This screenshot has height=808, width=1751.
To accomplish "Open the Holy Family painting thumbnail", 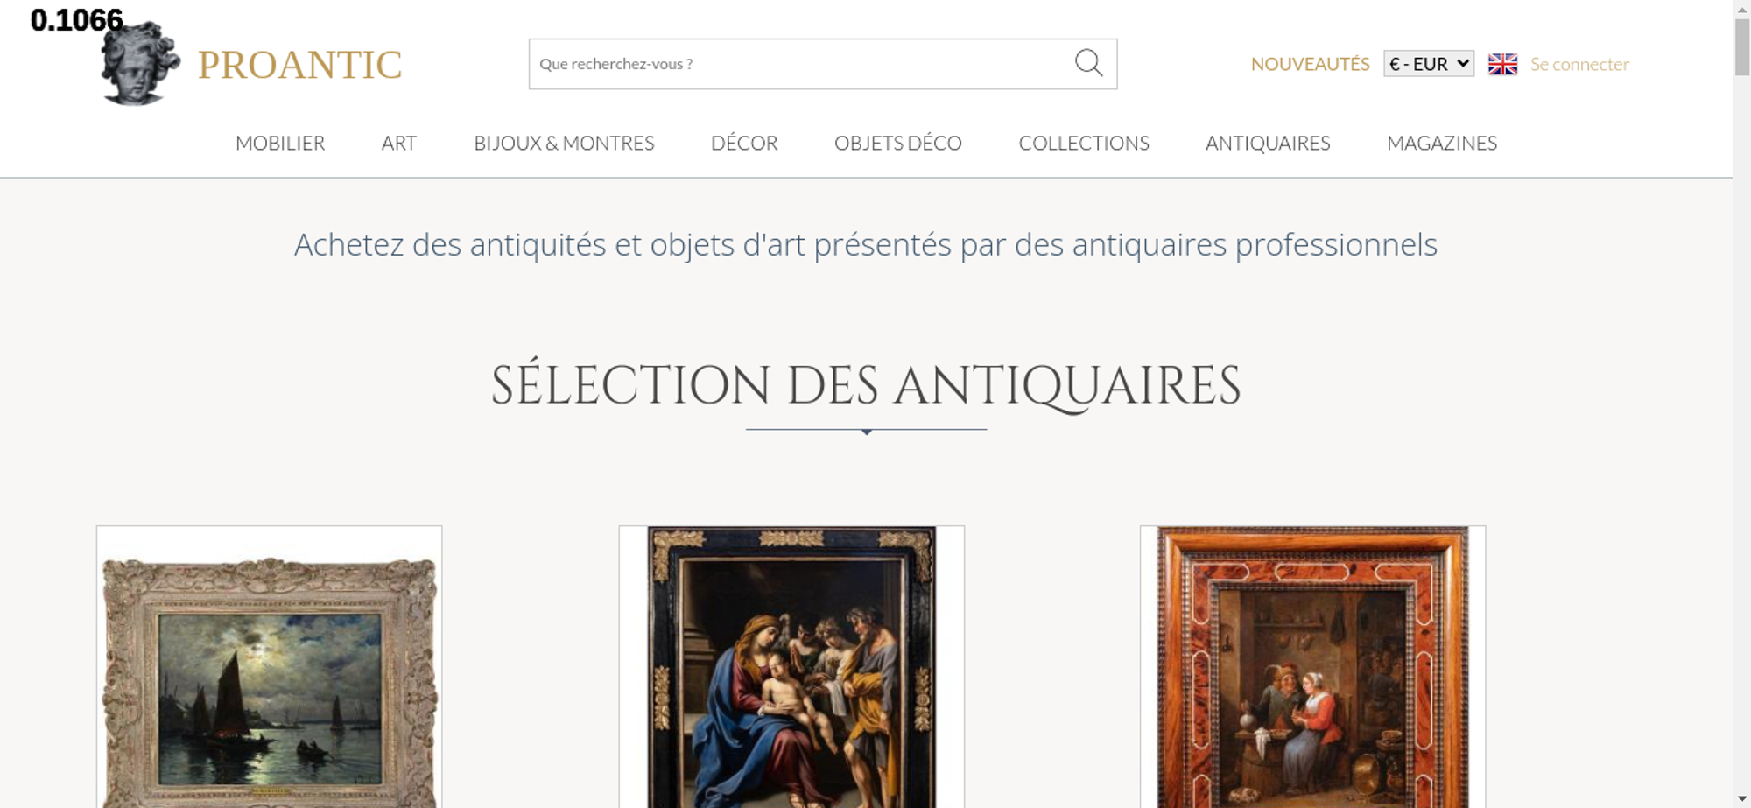I will click(x=791, y=667).
